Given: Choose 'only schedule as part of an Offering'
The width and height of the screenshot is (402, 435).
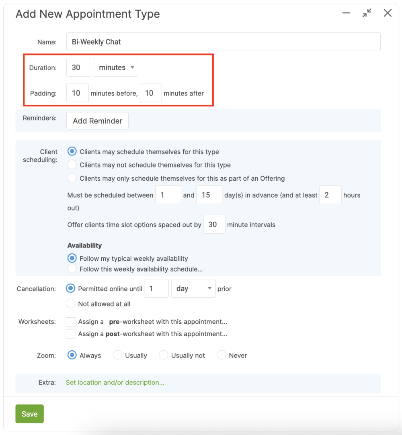Looking at the screenshot, I should (72, 178).
